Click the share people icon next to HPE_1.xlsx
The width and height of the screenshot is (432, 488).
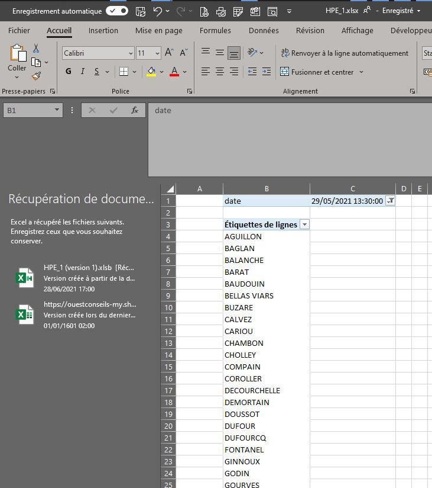[x=367, y=10]
